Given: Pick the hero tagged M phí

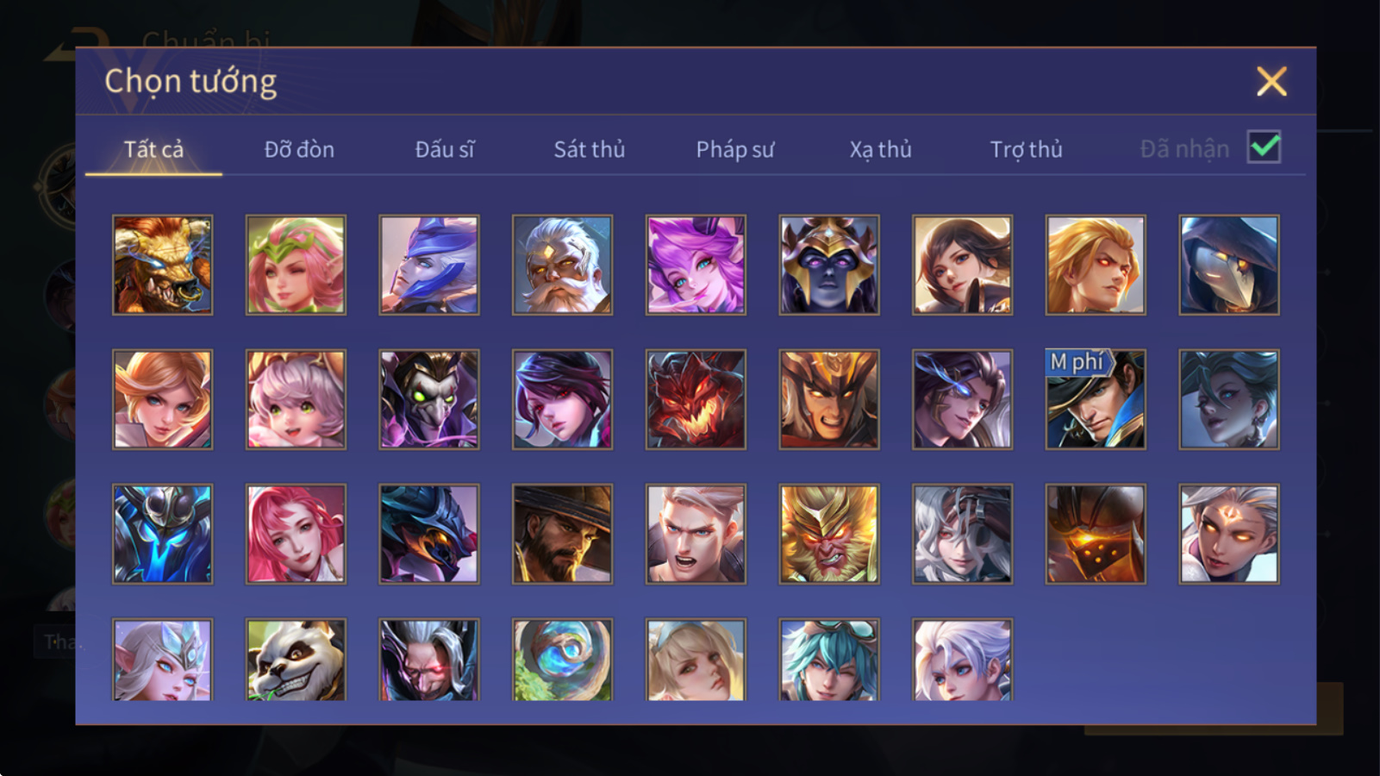Looking at the screenshot, I should [x=1096, y=399].
